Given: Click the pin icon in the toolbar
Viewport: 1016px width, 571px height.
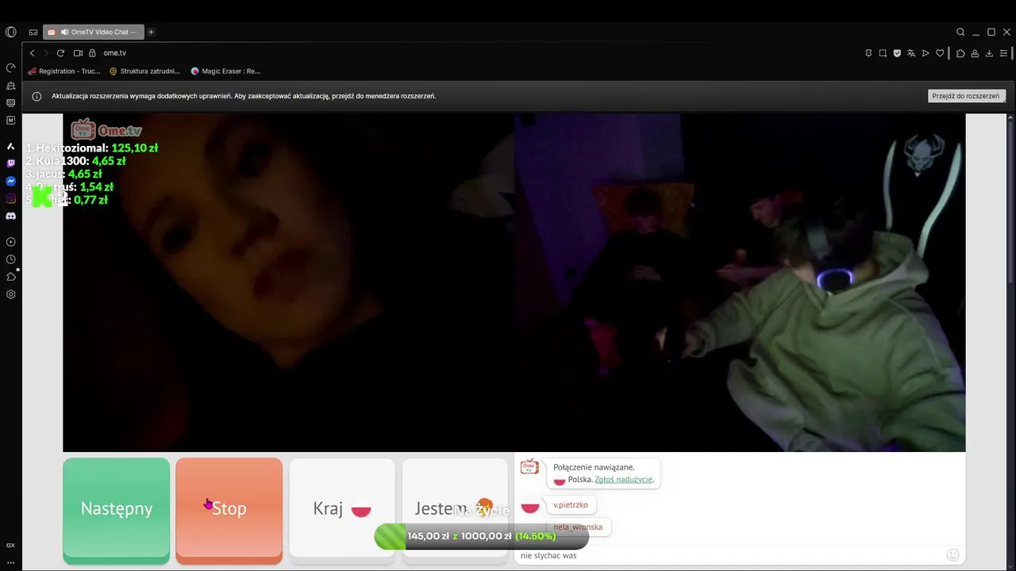Looking at the screenshot, I should point(868,53).
